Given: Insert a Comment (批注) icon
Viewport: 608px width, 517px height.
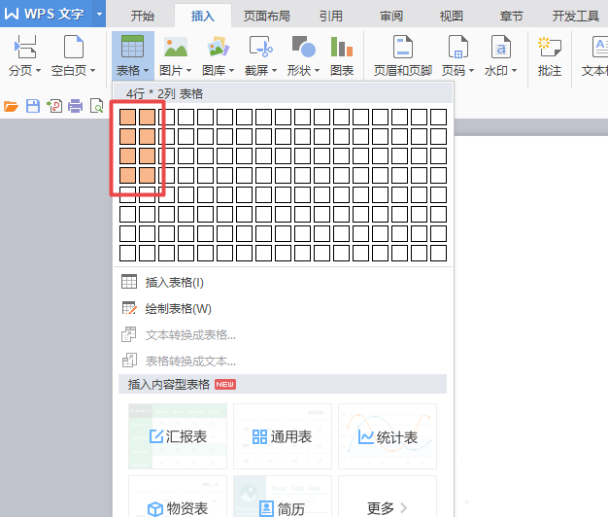Looking at the screenshot, I should (550, 47).
